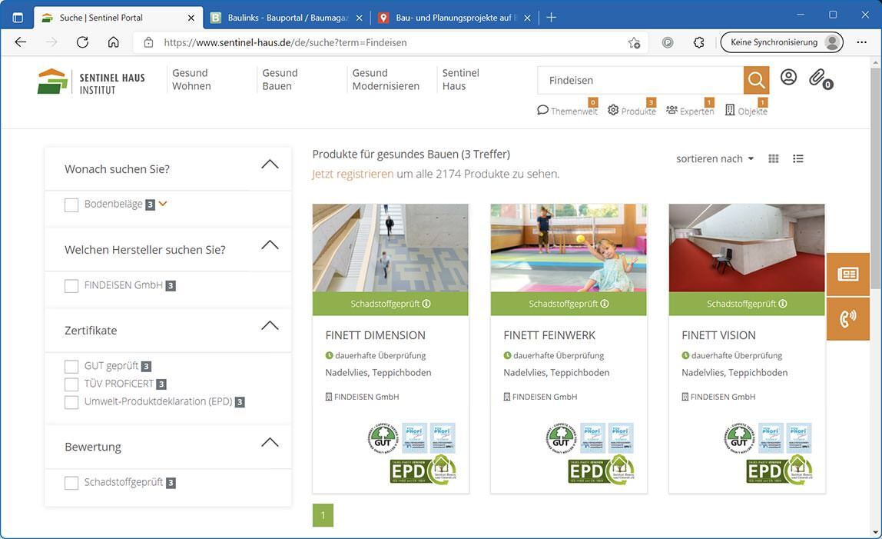Open the paperclip notes list icon
882x539 pixels.
pyautogui.click(x=820, y=79)
